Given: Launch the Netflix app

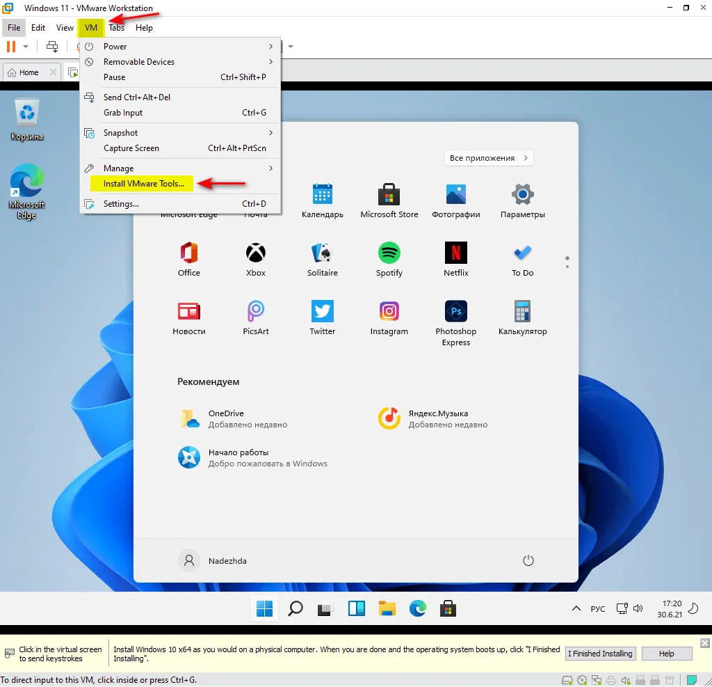Looking at the screenshot, I should tap(456, 259).
